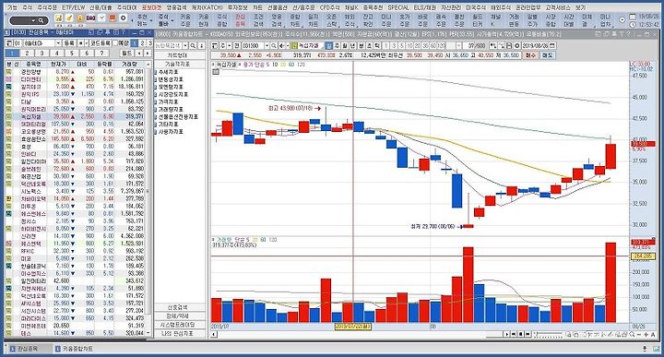Image resolution: width=664 pixels, height=357 pixels.
Task: Open the dropdown arrow beside 주 button in chart toolbar
Action: pos(229,45)
